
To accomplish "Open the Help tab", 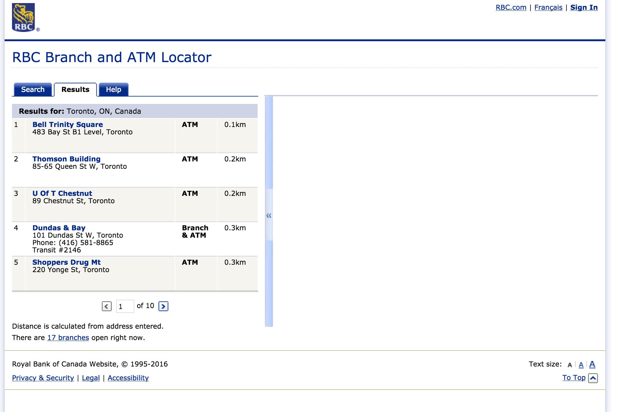I will click(x=113, y=89).
